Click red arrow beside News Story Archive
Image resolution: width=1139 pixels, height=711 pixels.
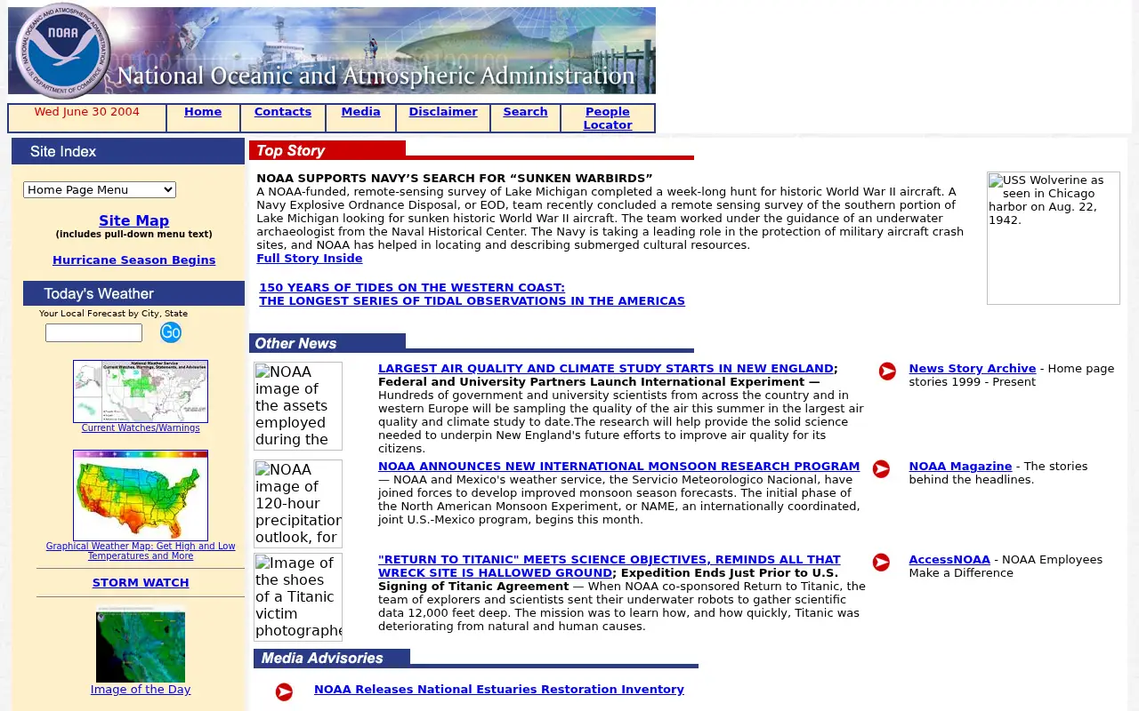887,371
